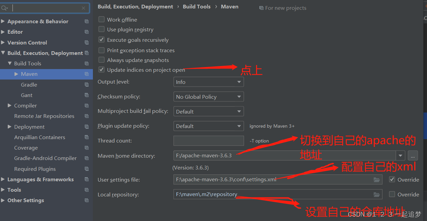Screen dimensions: 427x221
Task: Click project-level icon beside Gradle
Action: [87, 85]
